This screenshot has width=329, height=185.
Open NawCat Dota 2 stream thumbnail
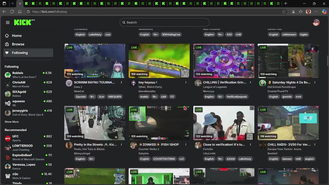coord(95,61)
